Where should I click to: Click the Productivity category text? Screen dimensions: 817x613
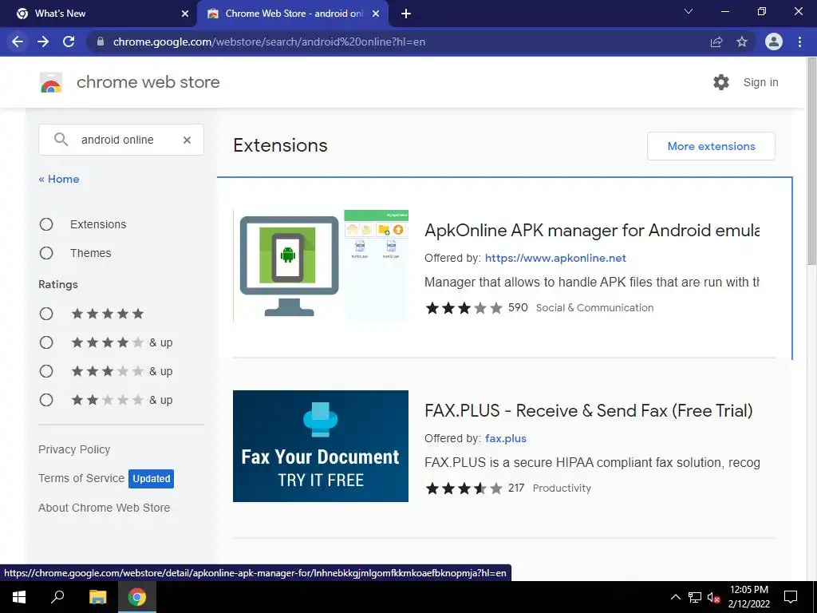[562, 488]
